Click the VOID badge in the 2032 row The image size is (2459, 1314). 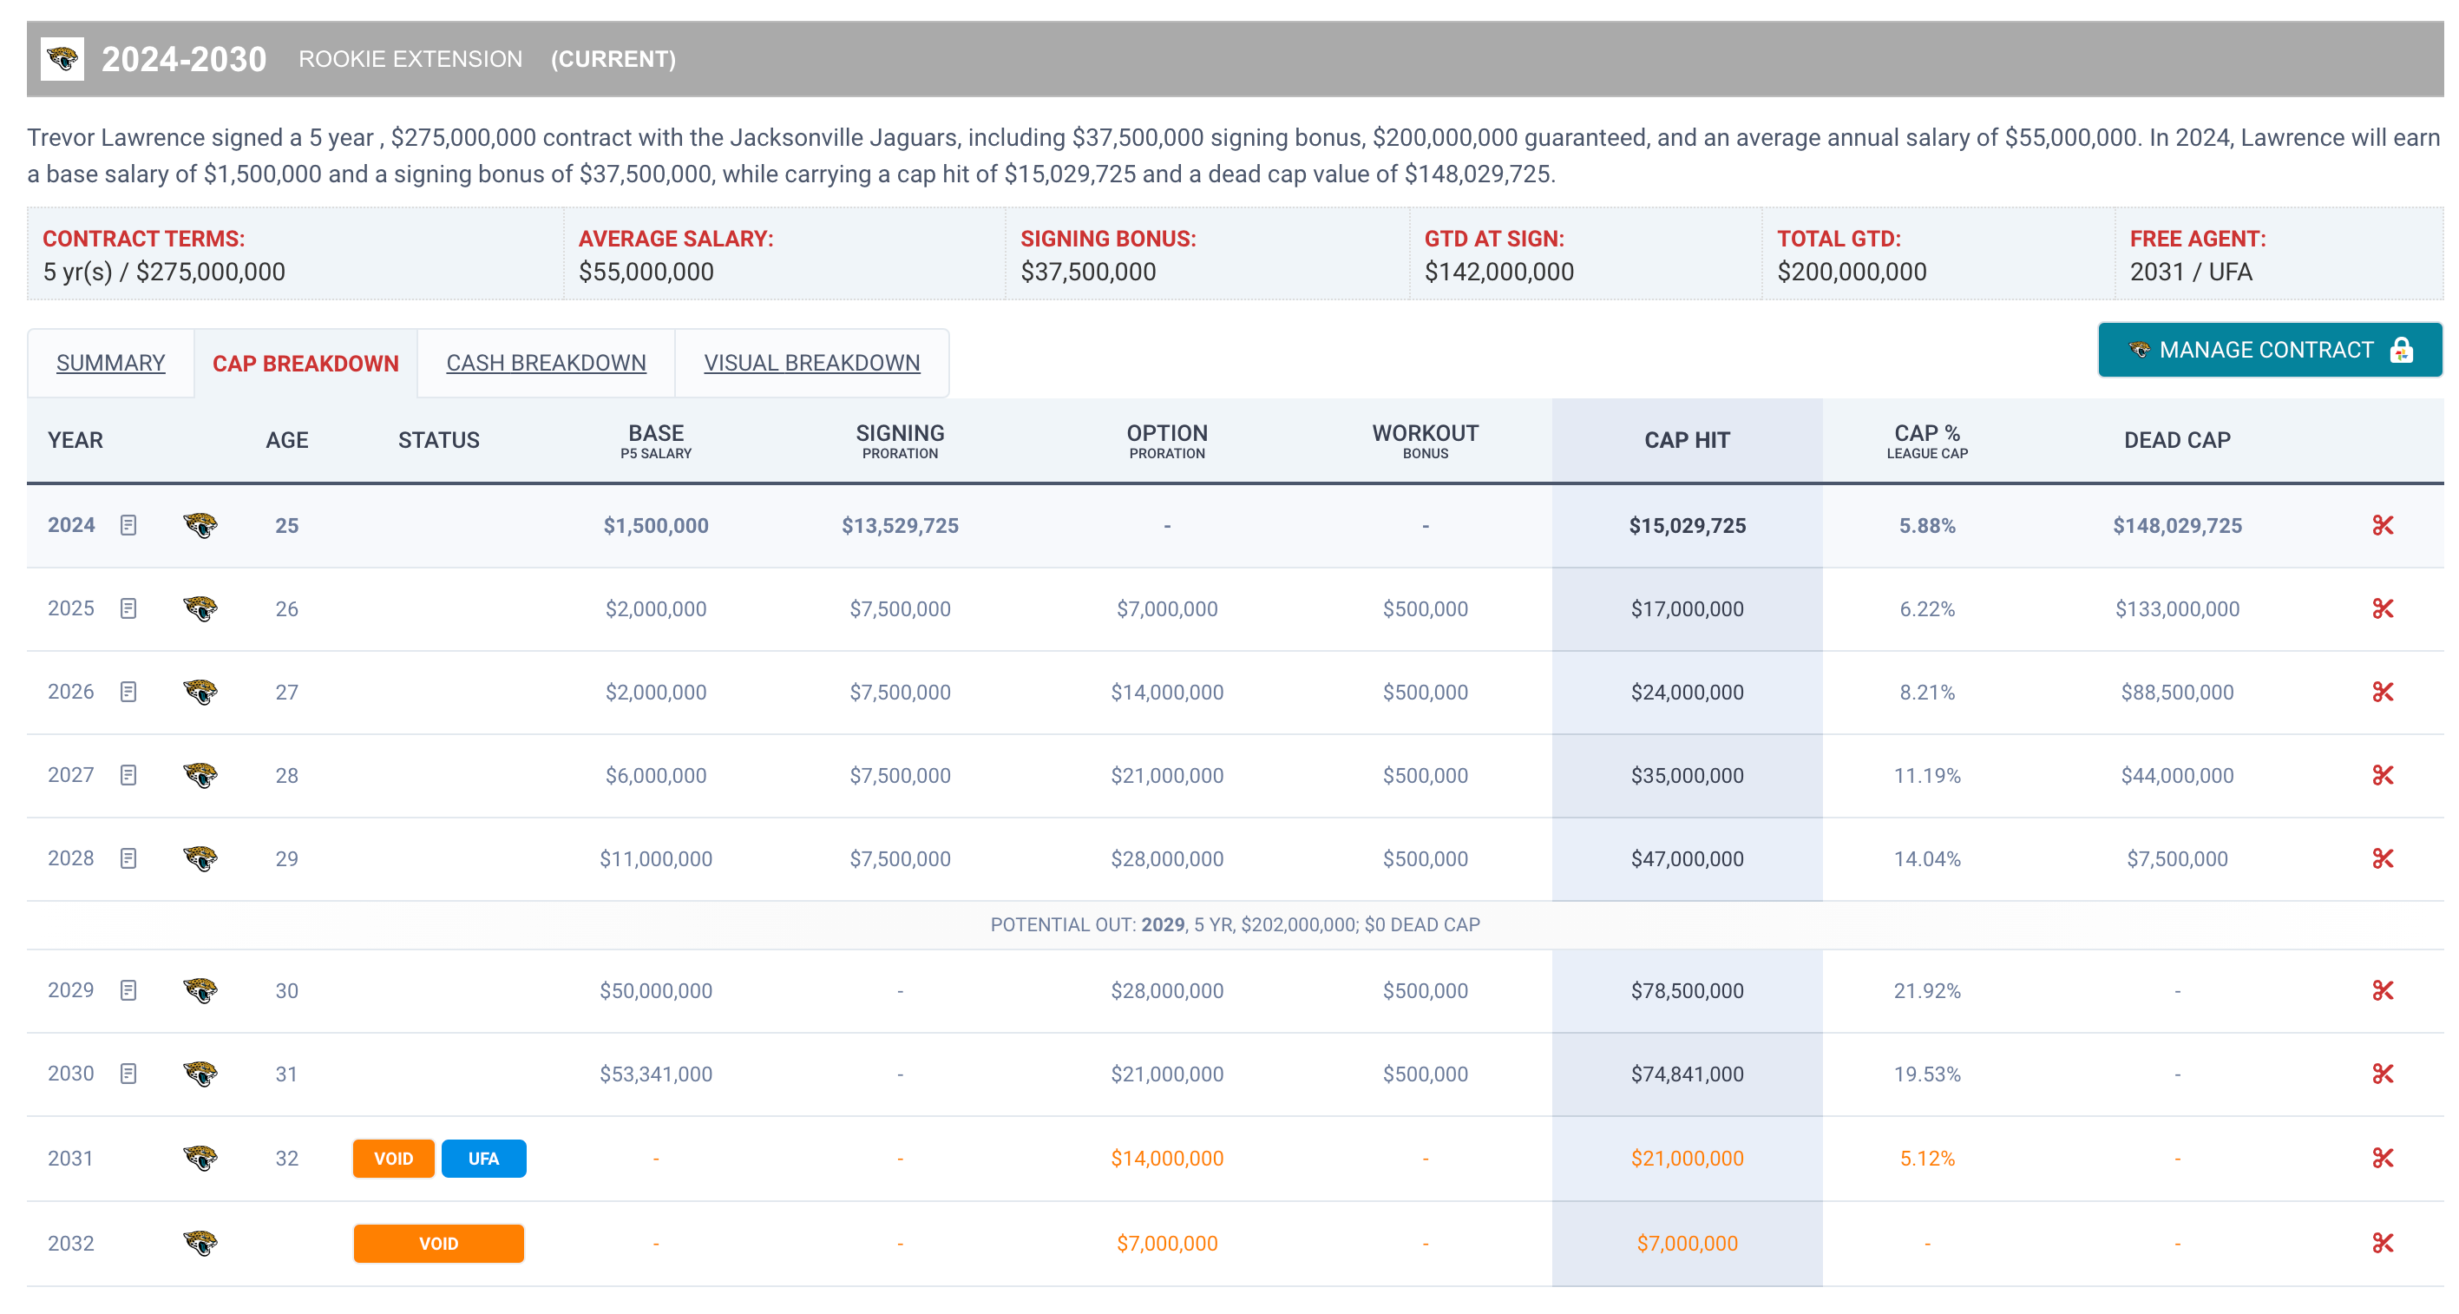(438, 1244)
